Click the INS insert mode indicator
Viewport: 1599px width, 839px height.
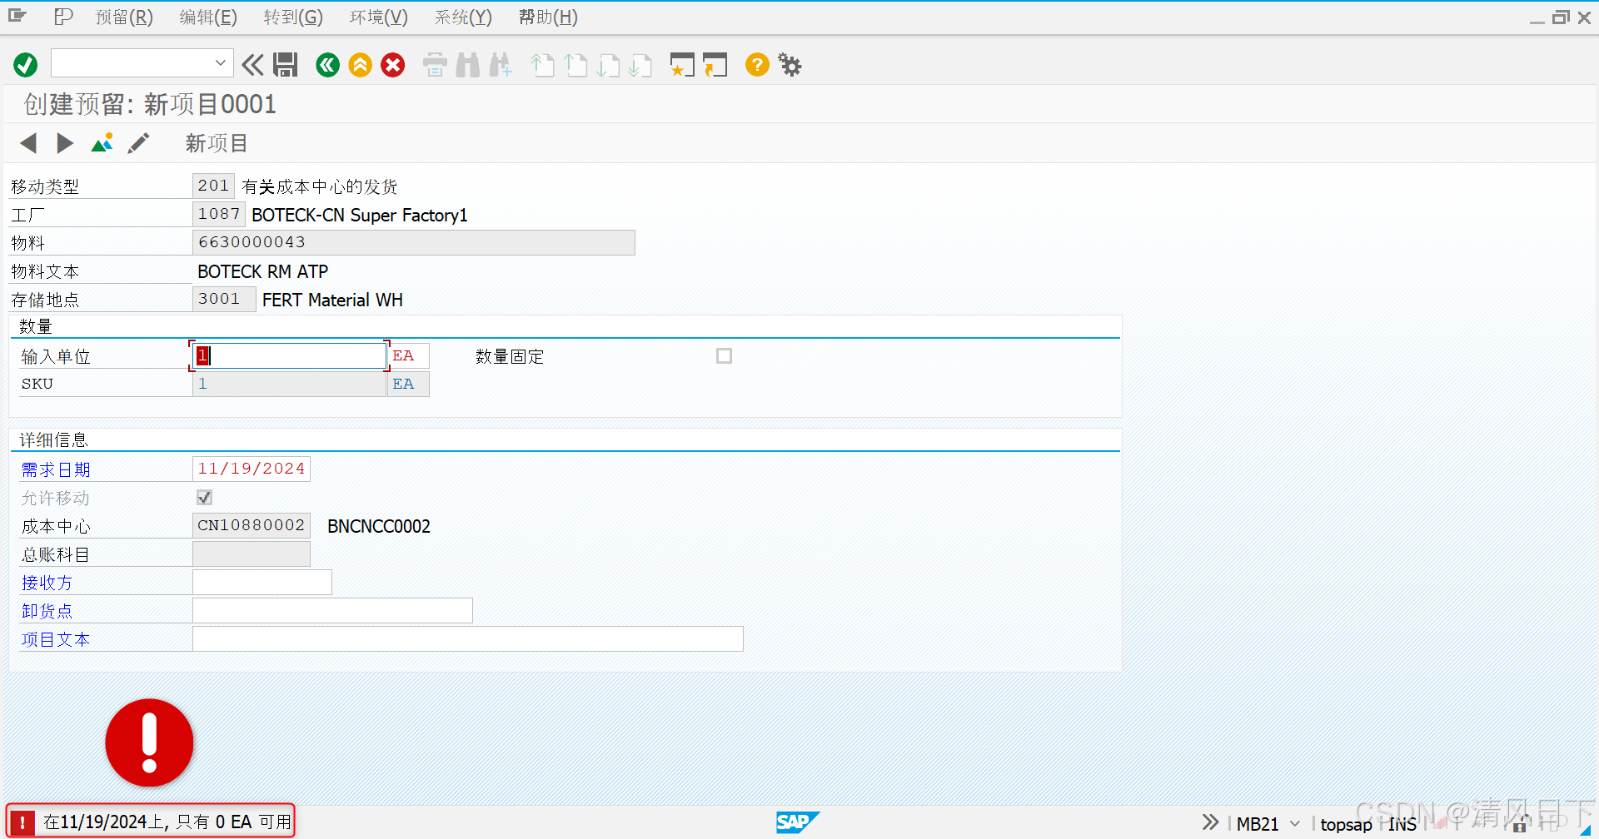[1402, 824]
